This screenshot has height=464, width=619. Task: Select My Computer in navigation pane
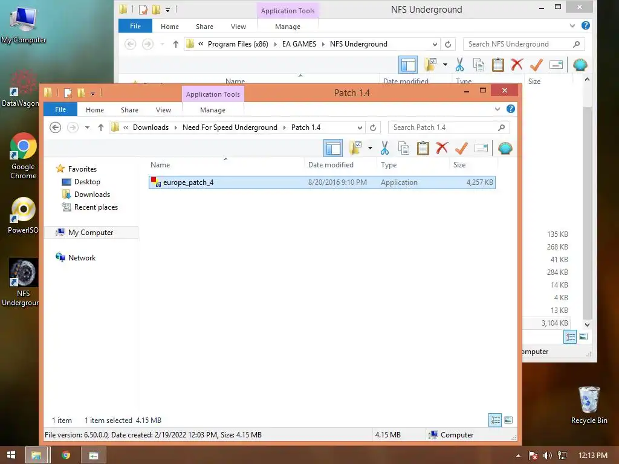[x=91, y=233]
